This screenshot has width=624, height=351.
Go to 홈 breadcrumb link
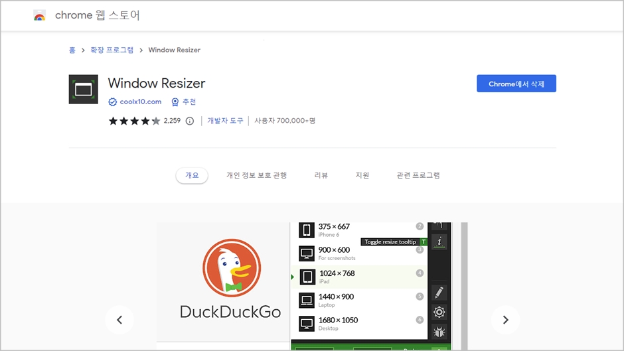pos(72,50)
